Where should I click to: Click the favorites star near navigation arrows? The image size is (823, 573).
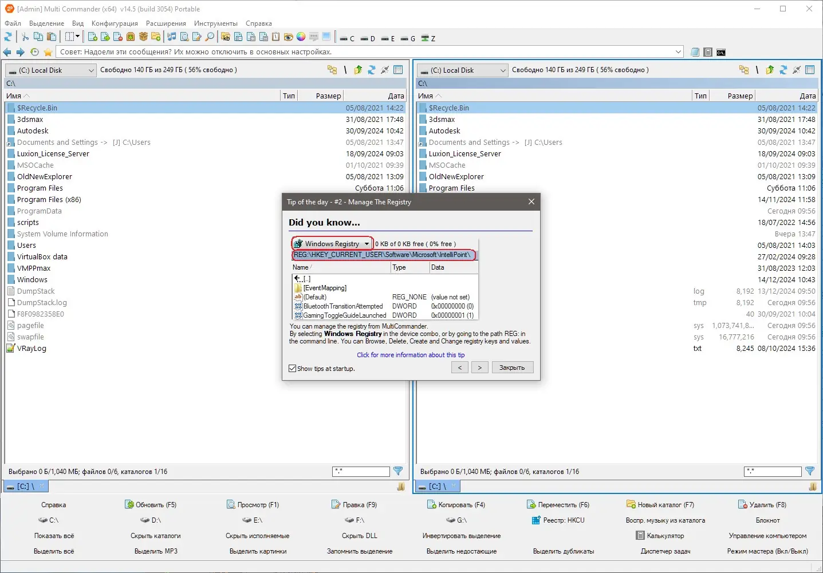48,52
